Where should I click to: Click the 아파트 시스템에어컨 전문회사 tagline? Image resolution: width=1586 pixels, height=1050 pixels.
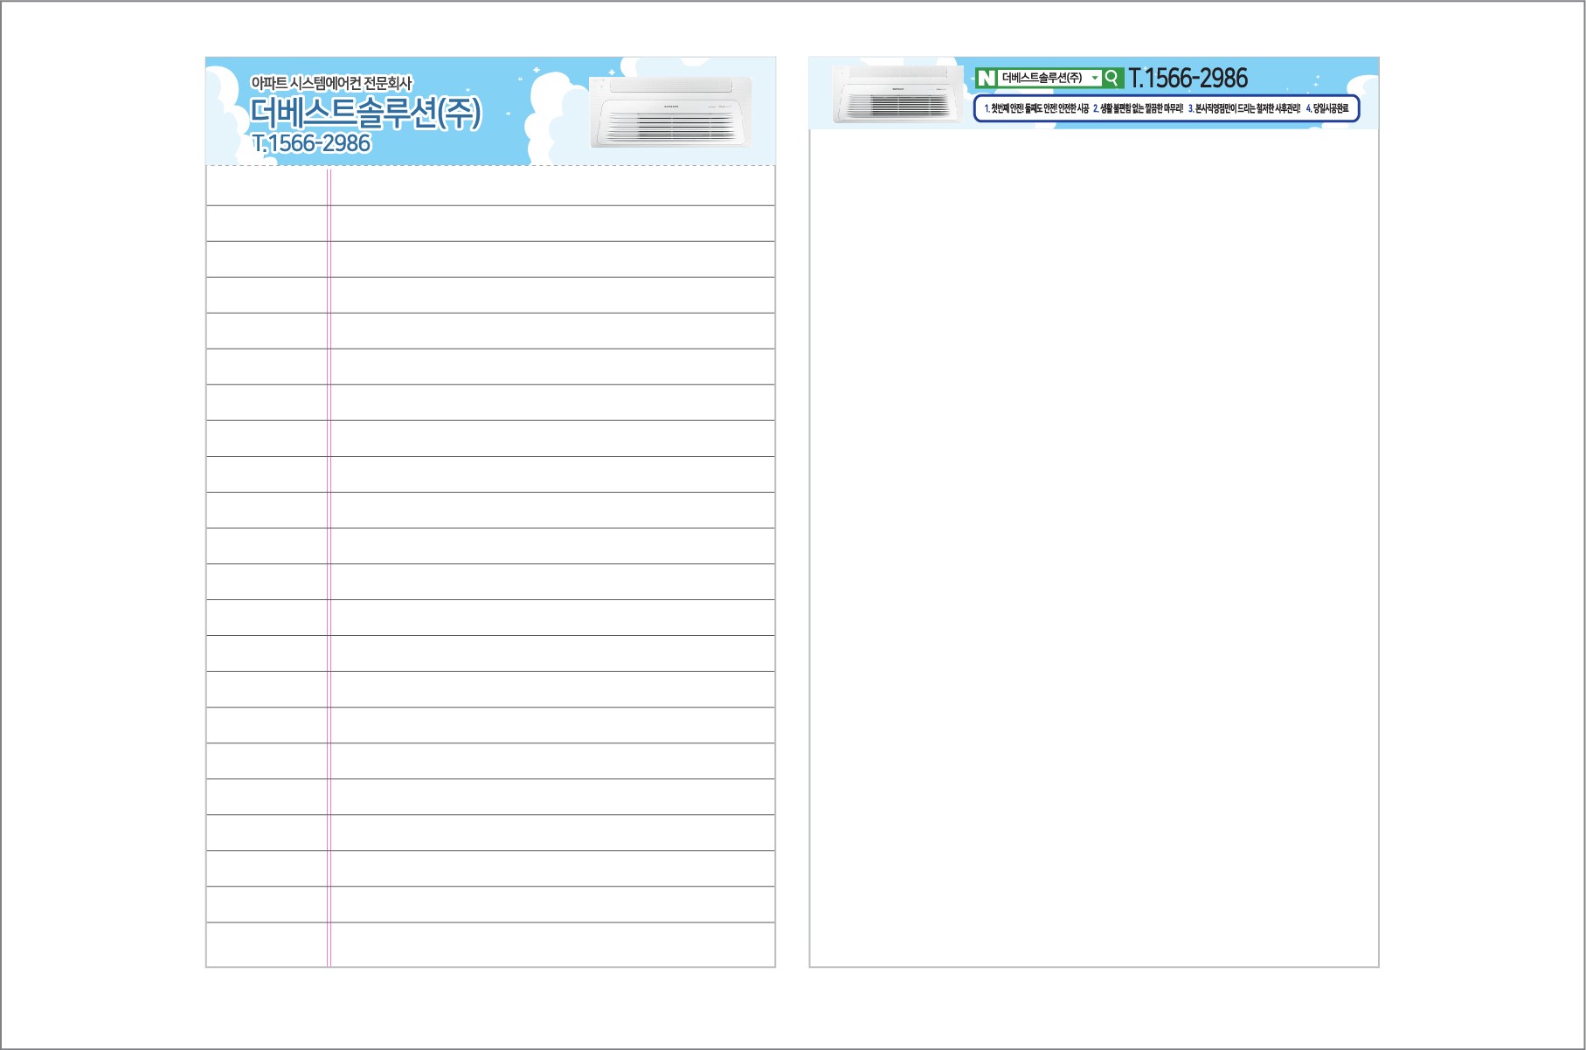330,83
